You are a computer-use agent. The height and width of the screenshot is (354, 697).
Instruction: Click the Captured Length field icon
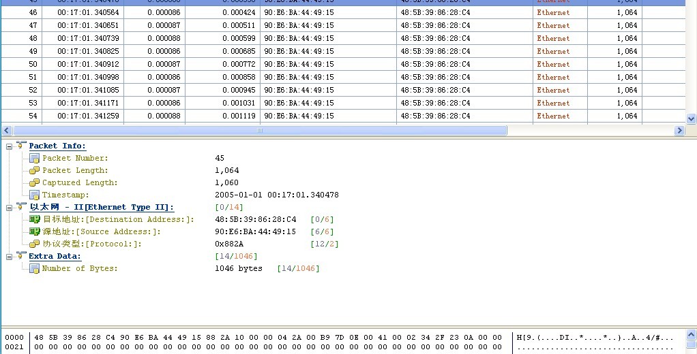[34, 182]
